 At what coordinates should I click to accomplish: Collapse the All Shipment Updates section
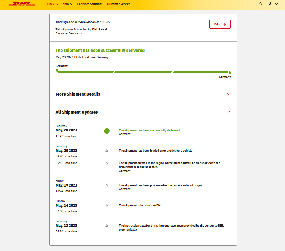[x=229, y=112]
